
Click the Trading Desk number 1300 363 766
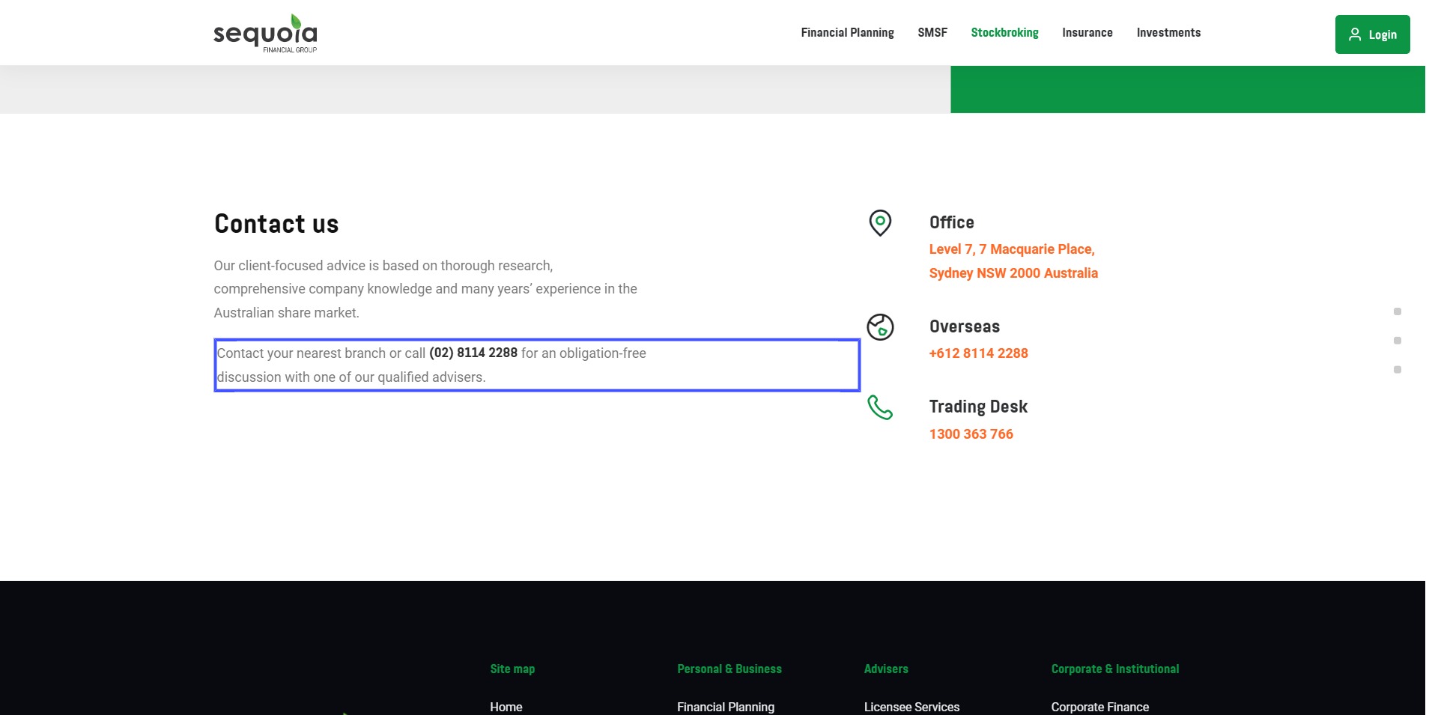(x=971, y=434)
